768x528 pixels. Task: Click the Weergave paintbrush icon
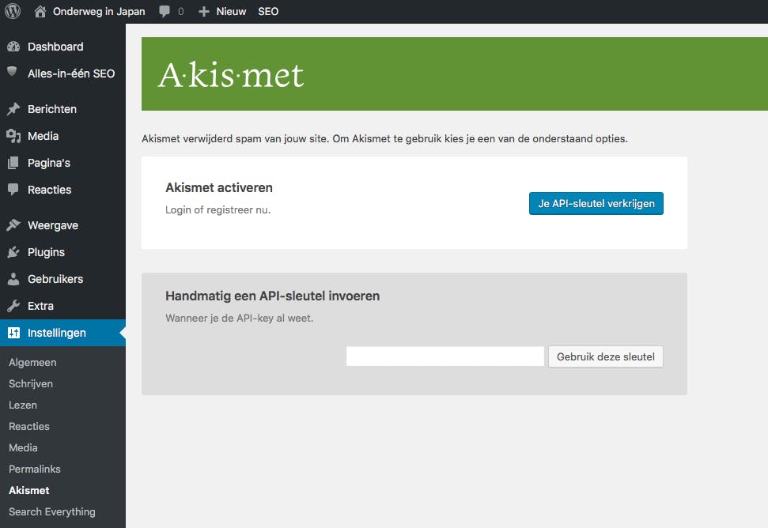pos(13,225)
